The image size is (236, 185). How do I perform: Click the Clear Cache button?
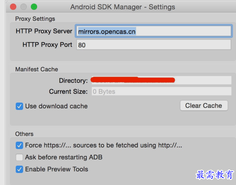[x=204, y=106]
